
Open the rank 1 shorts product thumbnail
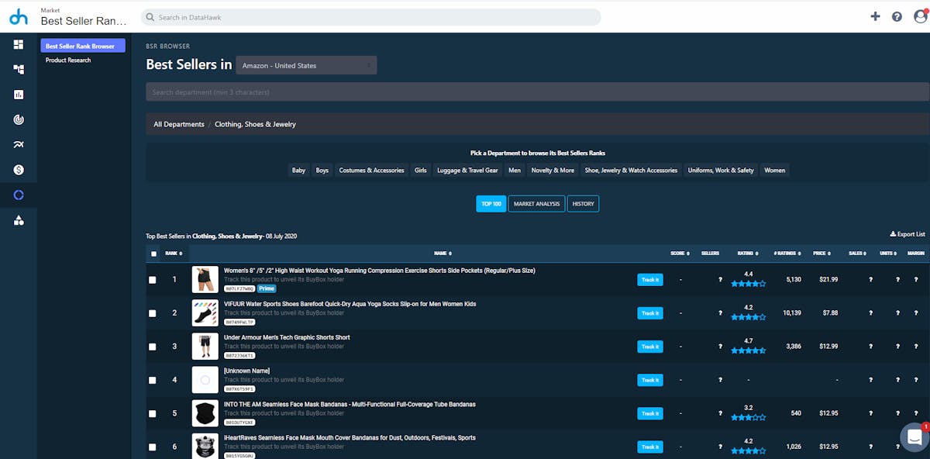pos(205,279)
